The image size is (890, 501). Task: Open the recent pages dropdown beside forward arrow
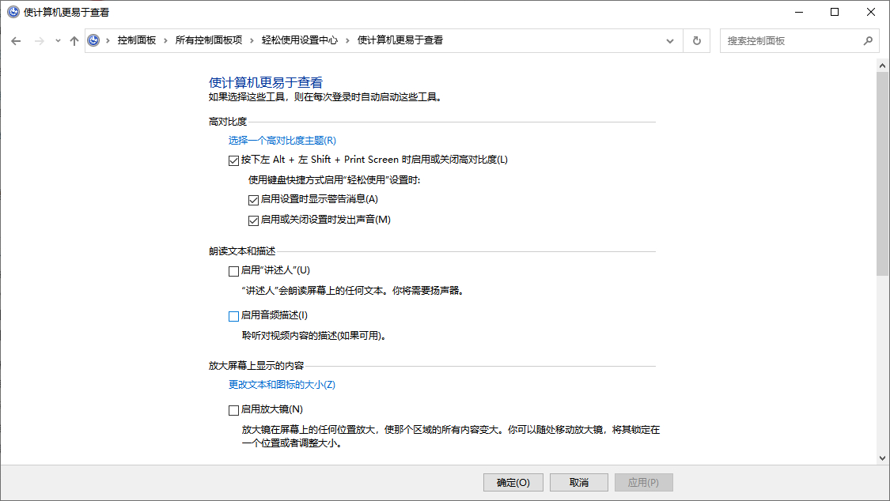(x=56, y=40)
